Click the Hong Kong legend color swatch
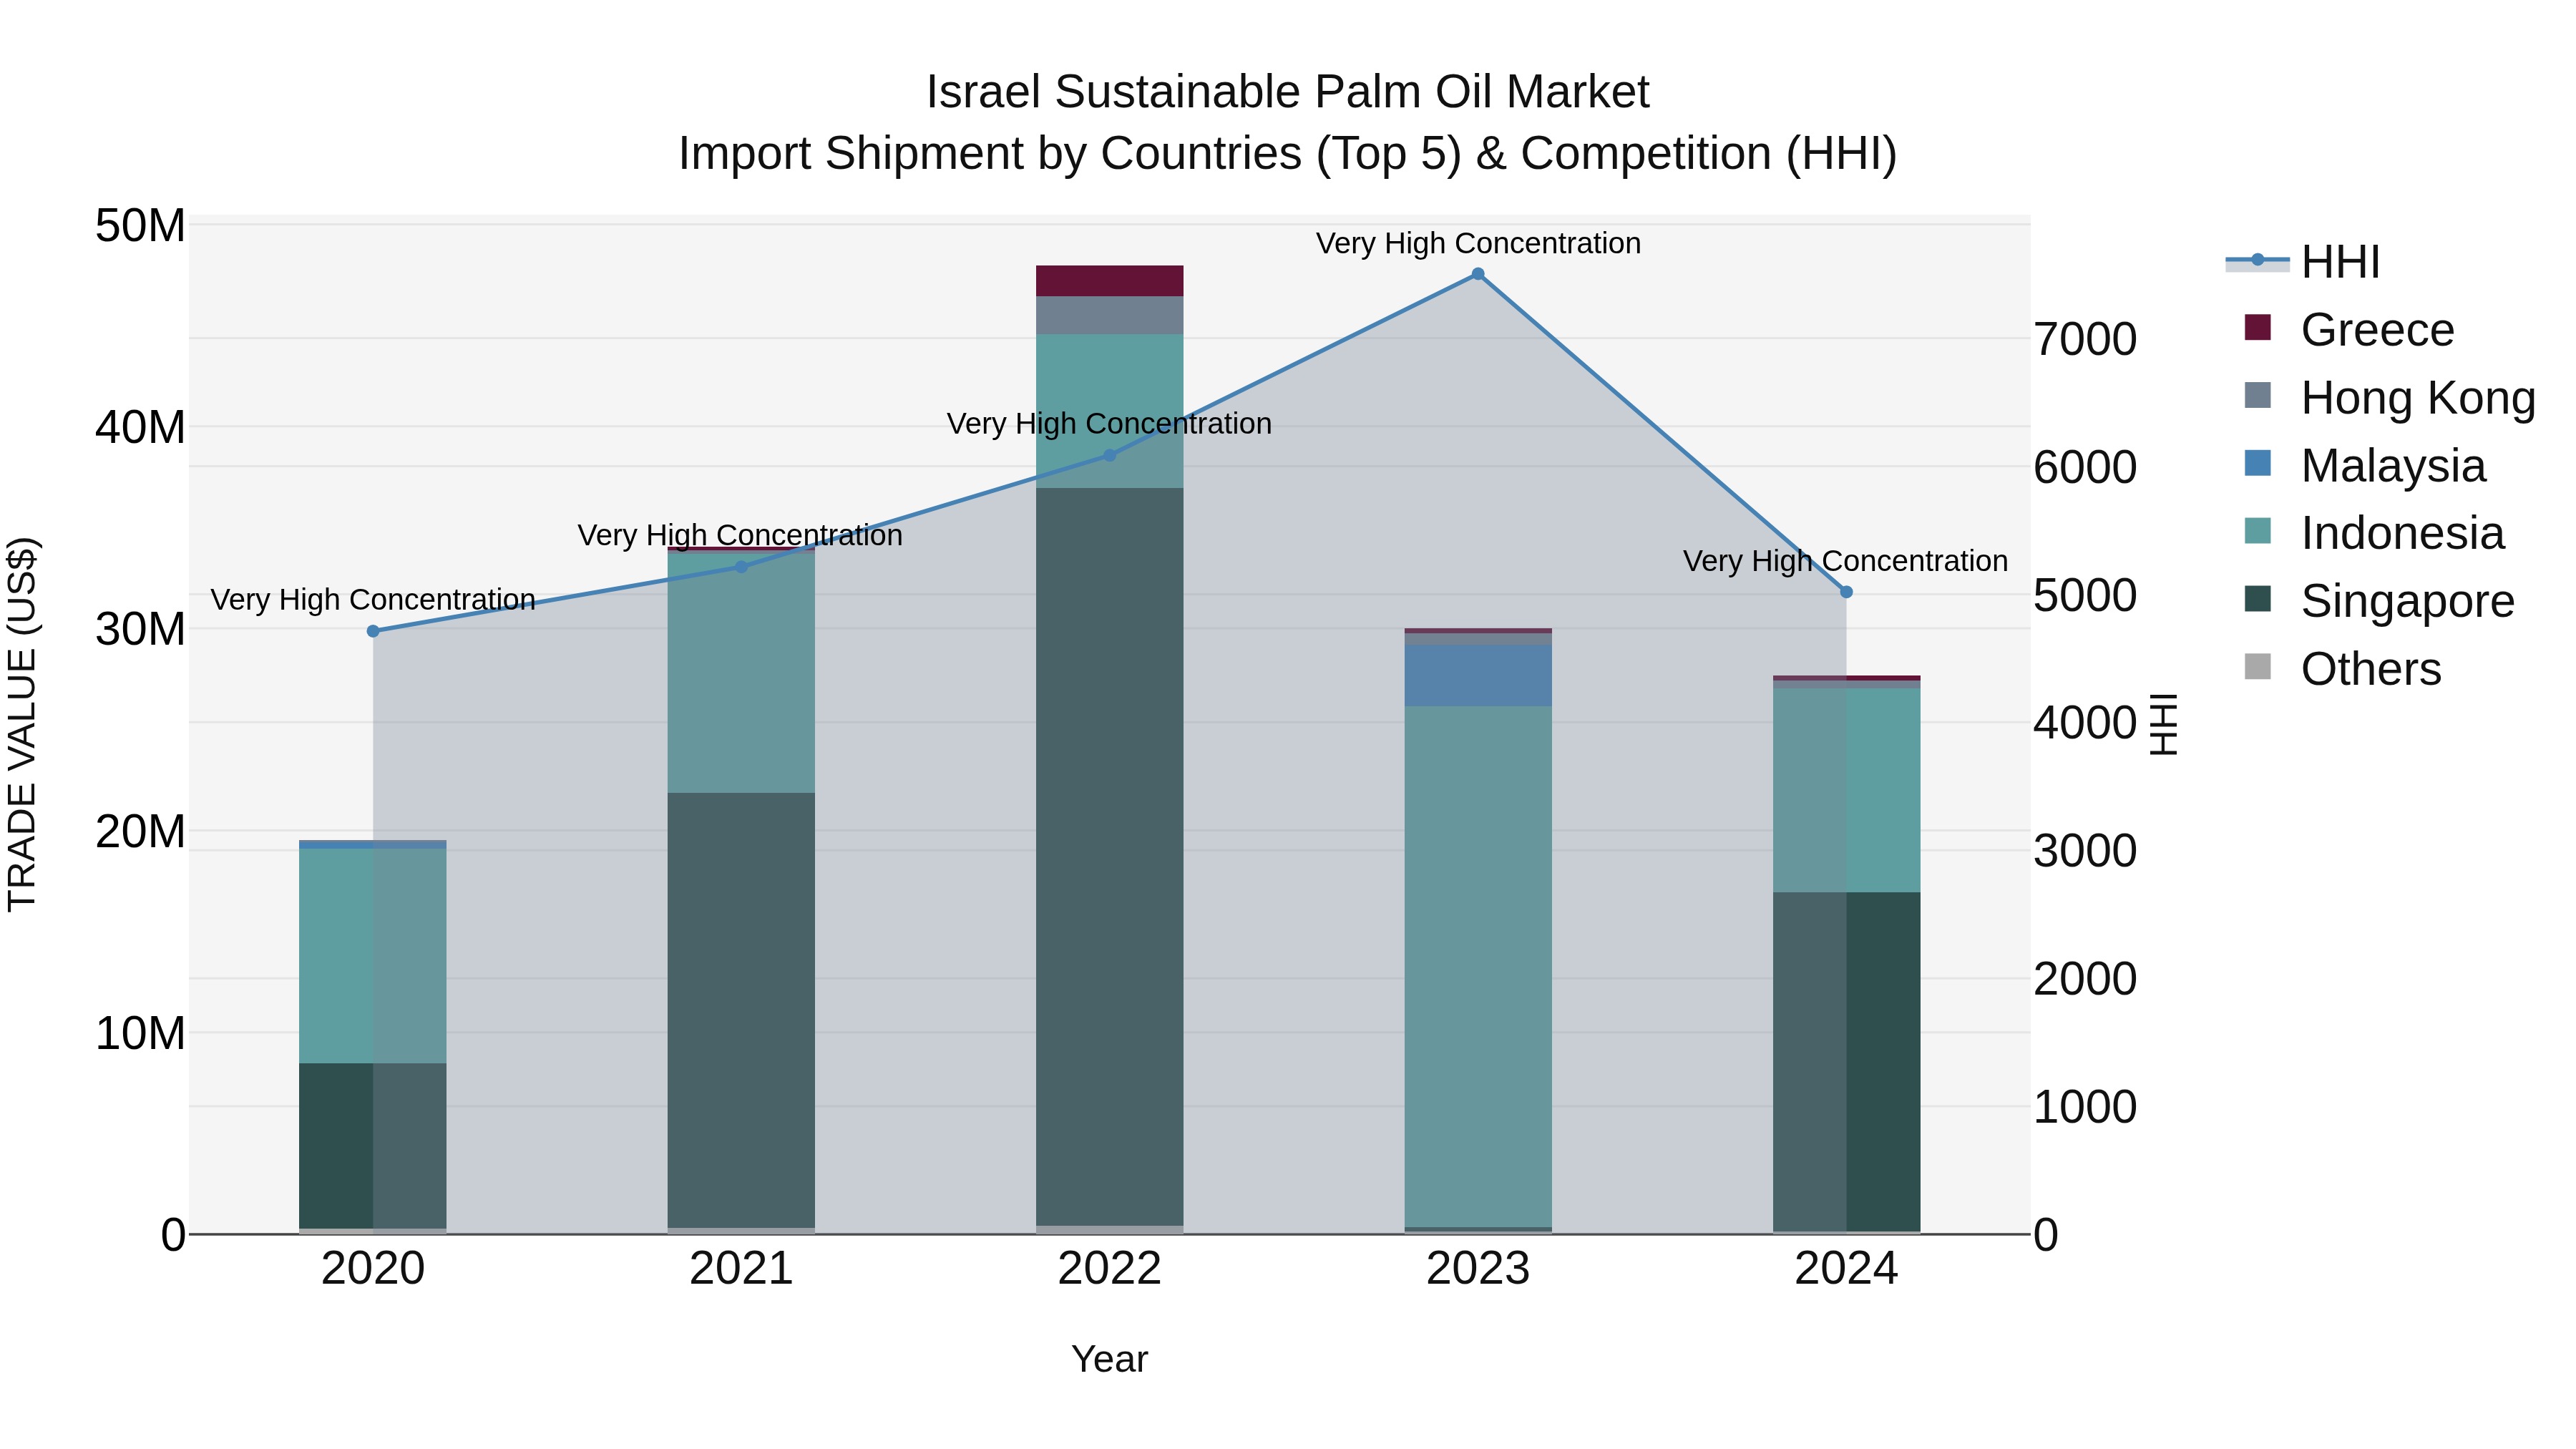 click(x=2257, y=395)
